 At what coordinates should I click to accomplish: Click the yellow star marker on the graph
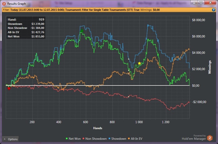140,63
